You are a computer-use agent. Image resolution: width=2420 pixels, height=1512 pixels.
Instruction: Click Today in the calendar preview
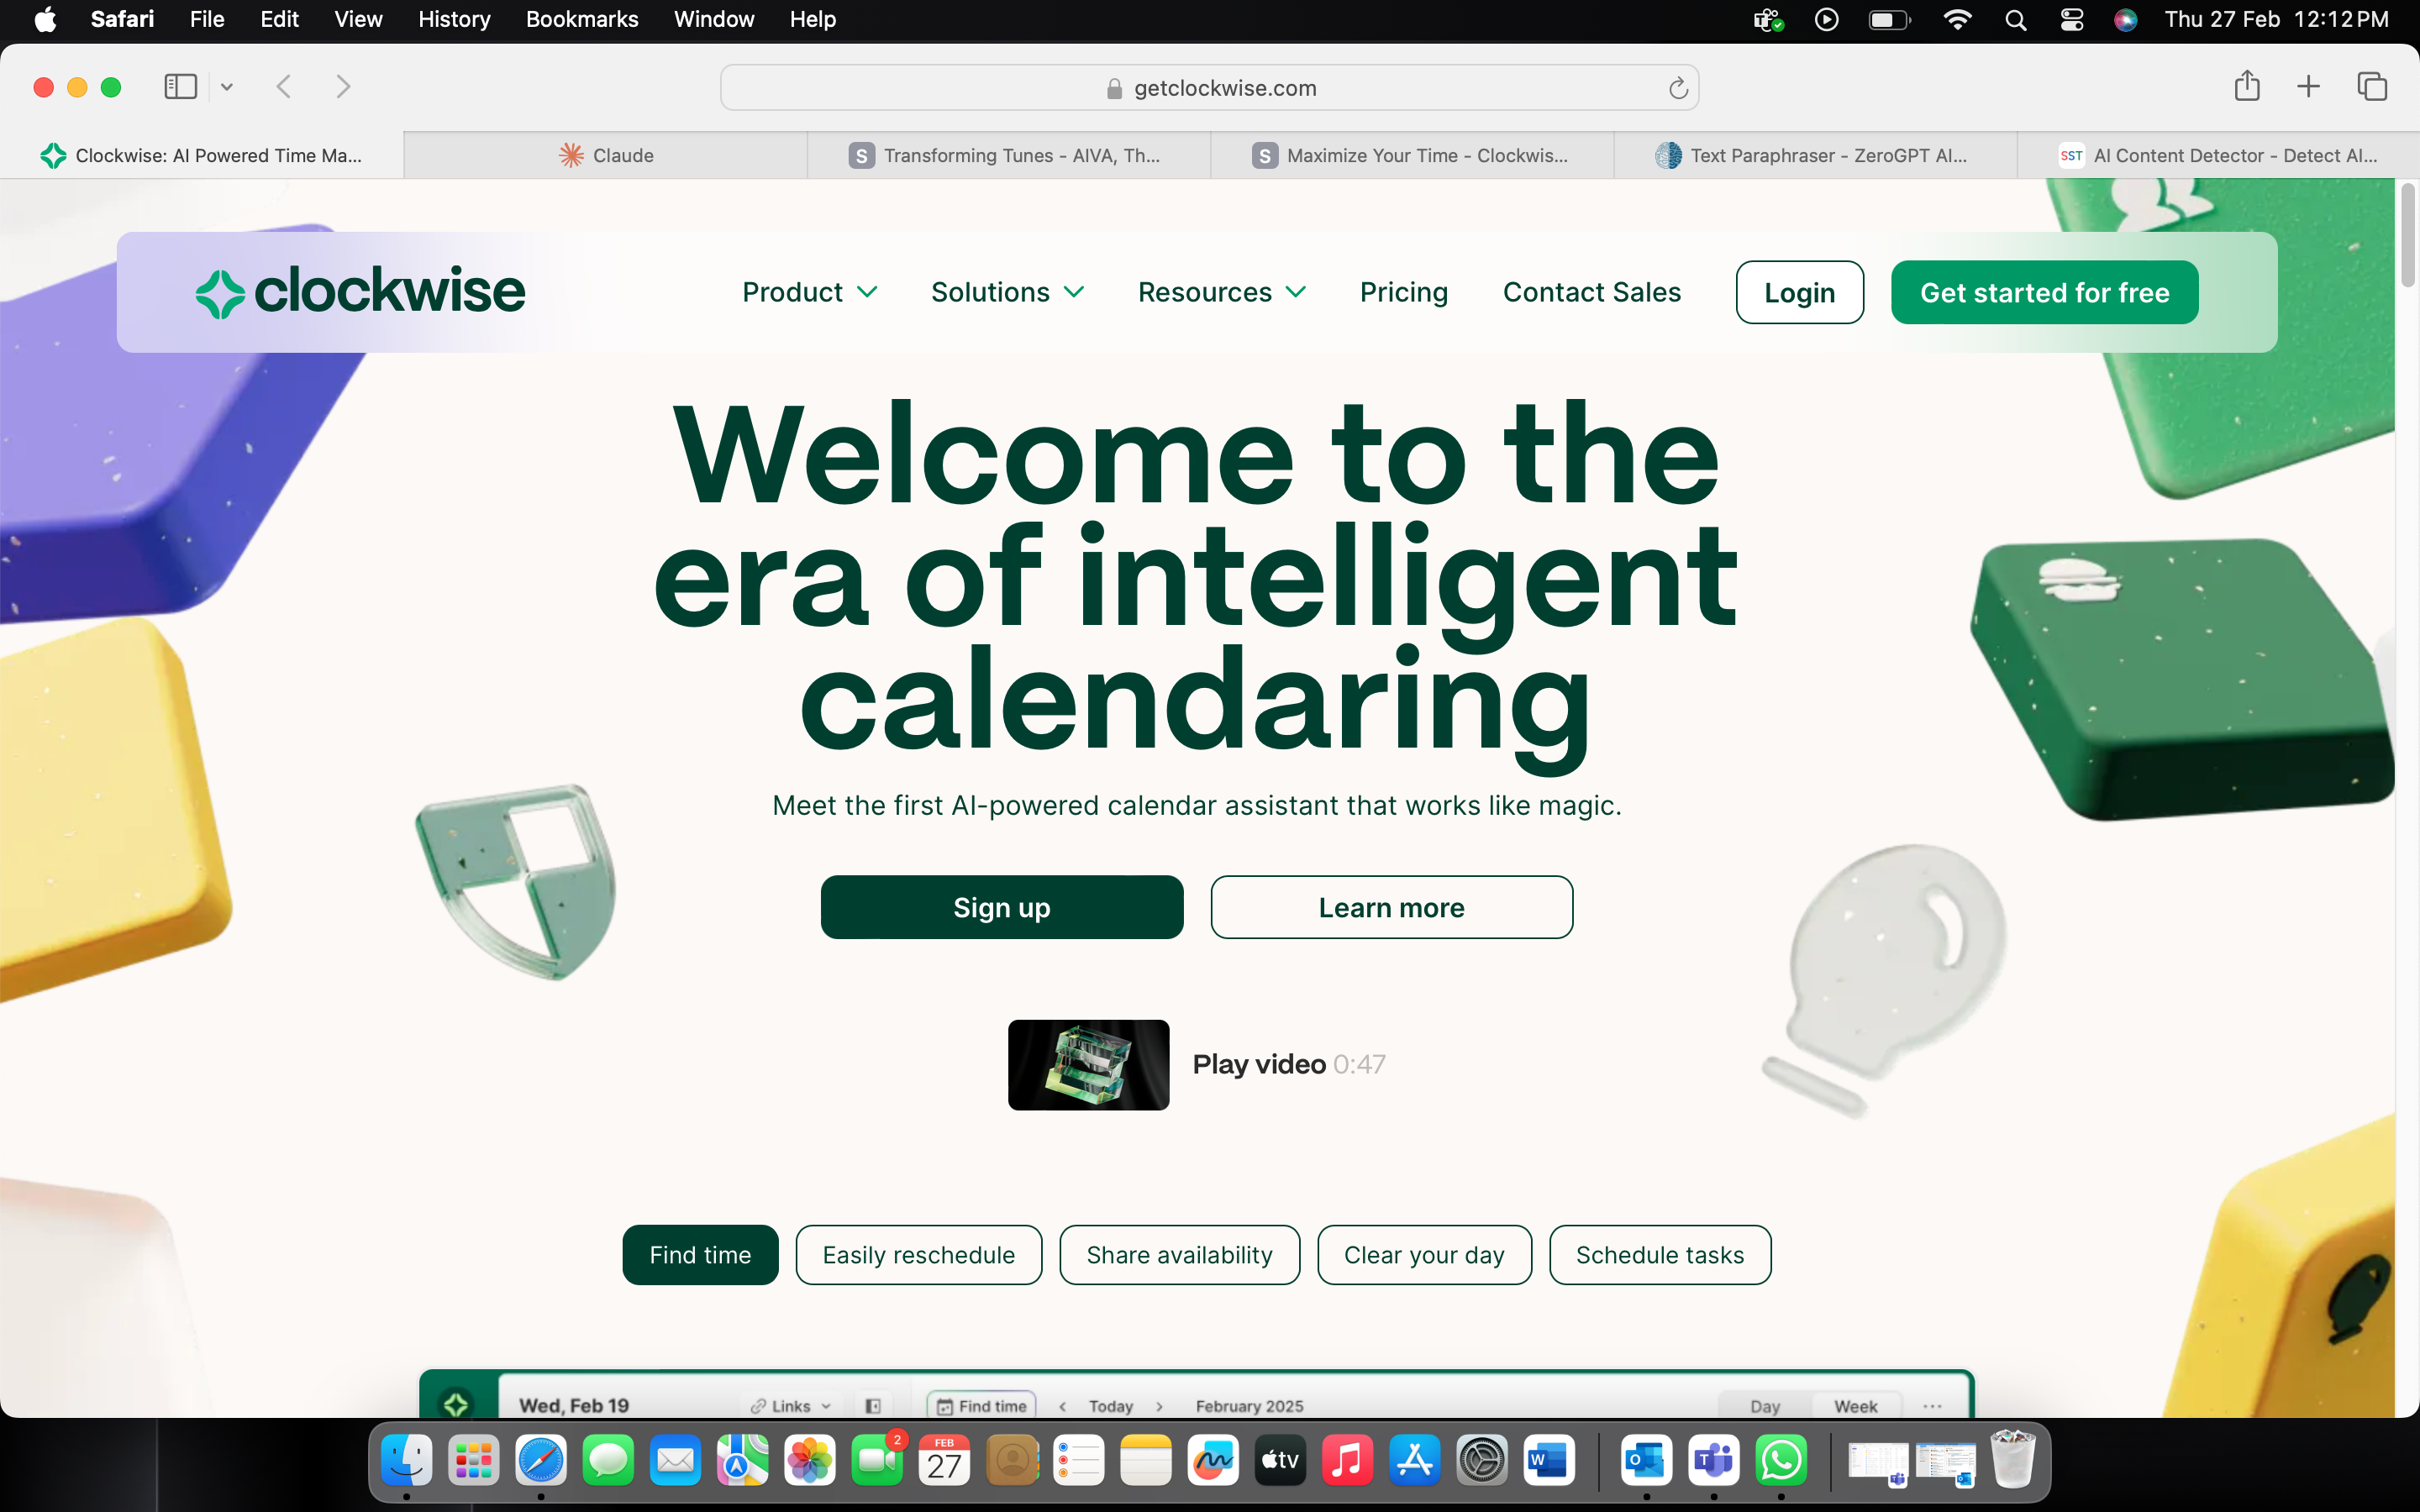click(1110, 1405)
